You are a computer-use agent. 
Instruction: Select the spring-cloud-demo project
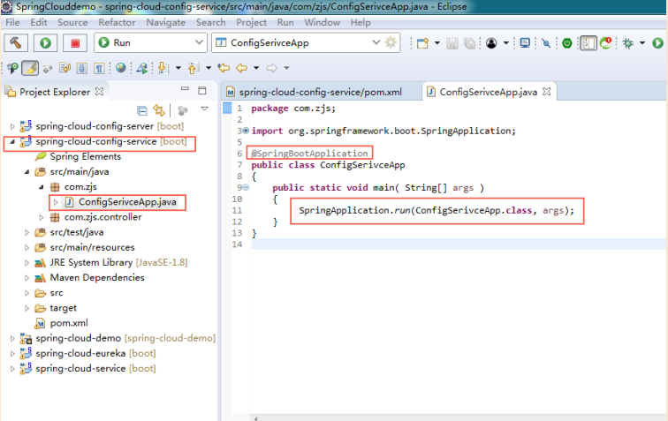79,338
